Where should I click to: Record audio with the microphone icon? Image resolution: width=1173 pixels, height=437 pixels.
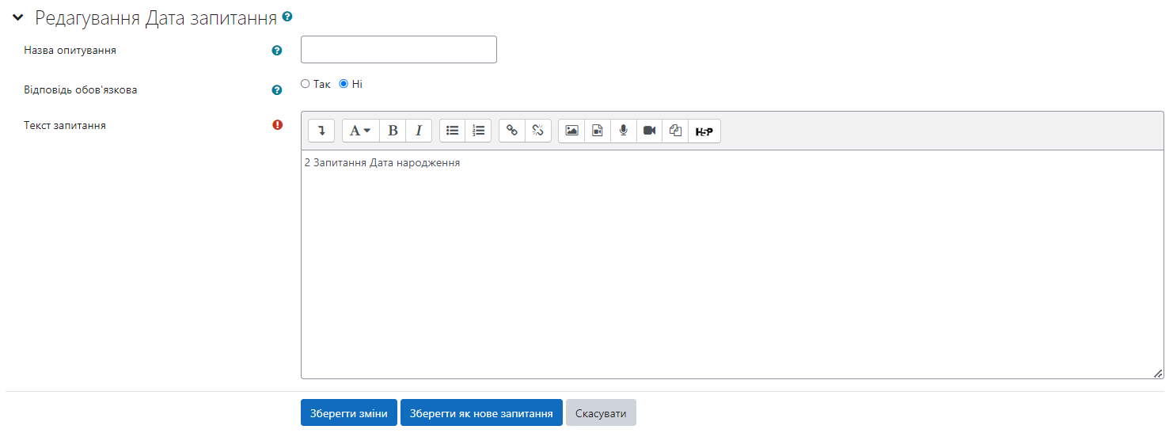pos(624,131)
